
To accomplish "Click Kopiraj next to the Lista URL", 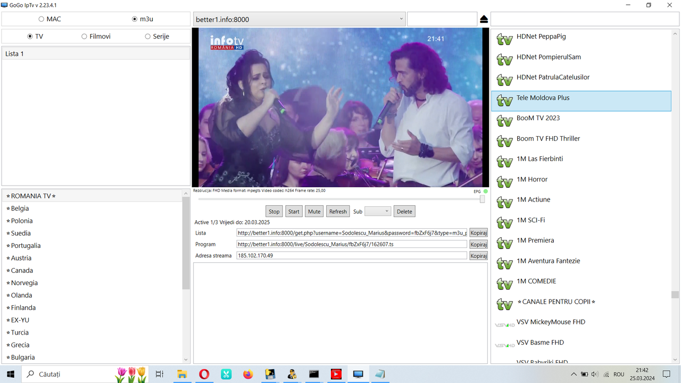I will point(478,233).
